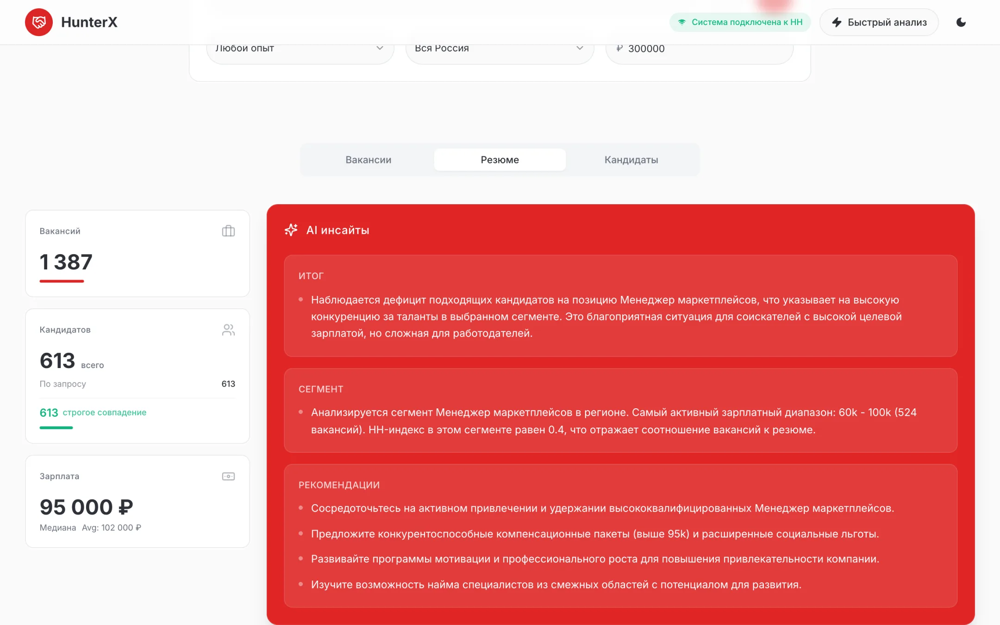The width and height of the screenshot is (1000, 625).
Task: Click the По запросу row
Action: [137, 384]
